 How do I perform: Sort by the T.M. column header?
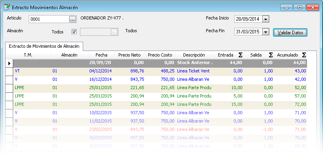[x=28, y=55]
